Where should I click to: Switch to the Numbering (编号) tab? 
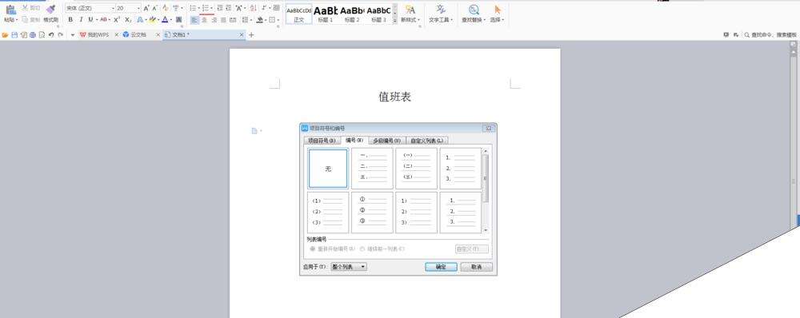[x=354, y=140]
